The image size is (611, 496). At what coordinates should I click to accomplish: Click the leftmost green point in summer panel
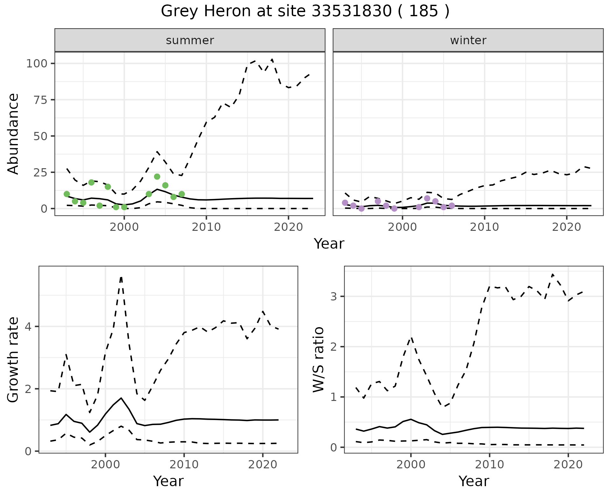pos(67,194)
